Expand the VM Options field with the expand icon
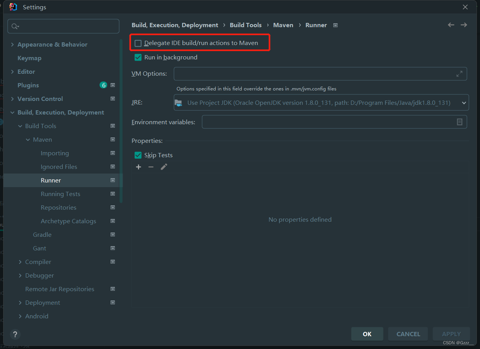The height and width of the screenshot is (349, 480). [x=459, y=74]
